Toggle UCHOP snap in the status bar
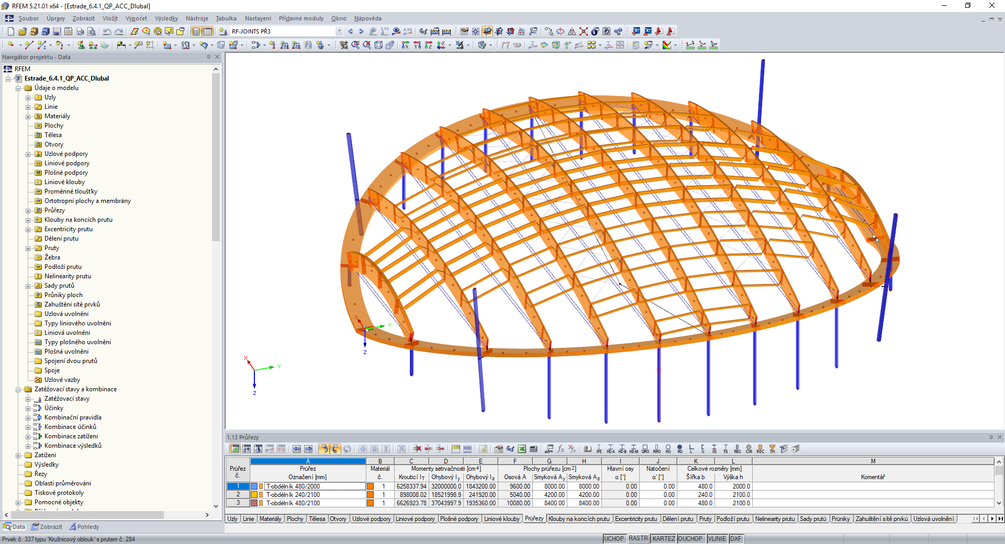Screen dimensions: 1005x544 click(614, 539)
